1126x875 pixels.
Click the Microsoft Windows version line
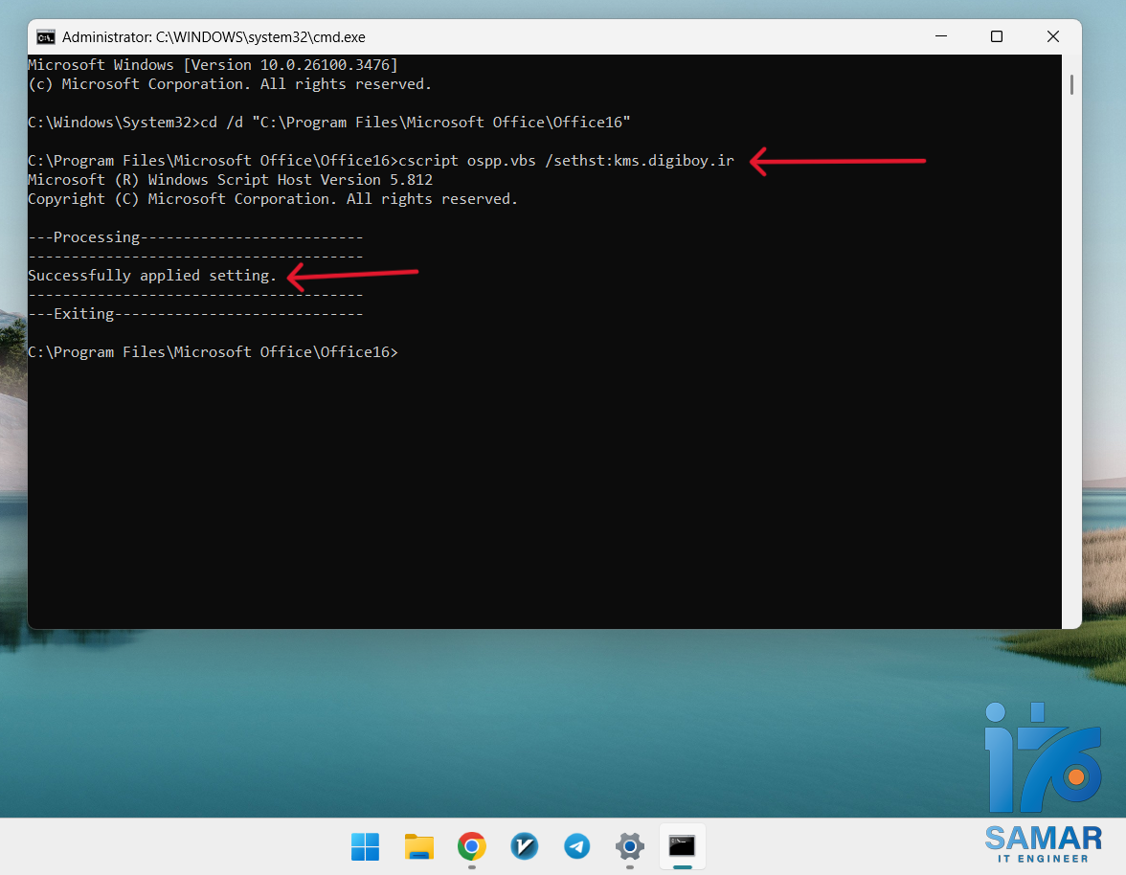coord(213,65)
